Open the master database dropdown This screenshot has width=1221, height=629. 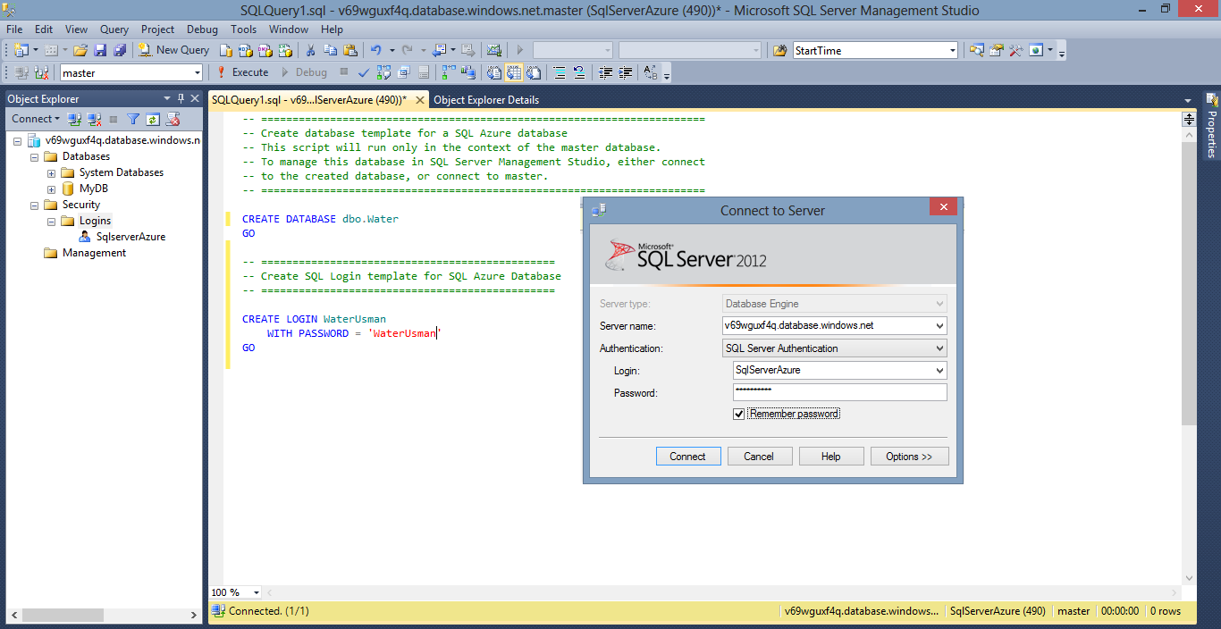[x=197, y=73]
